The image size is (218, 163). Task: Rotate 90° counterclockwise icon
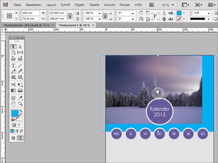tap(147, 13)
